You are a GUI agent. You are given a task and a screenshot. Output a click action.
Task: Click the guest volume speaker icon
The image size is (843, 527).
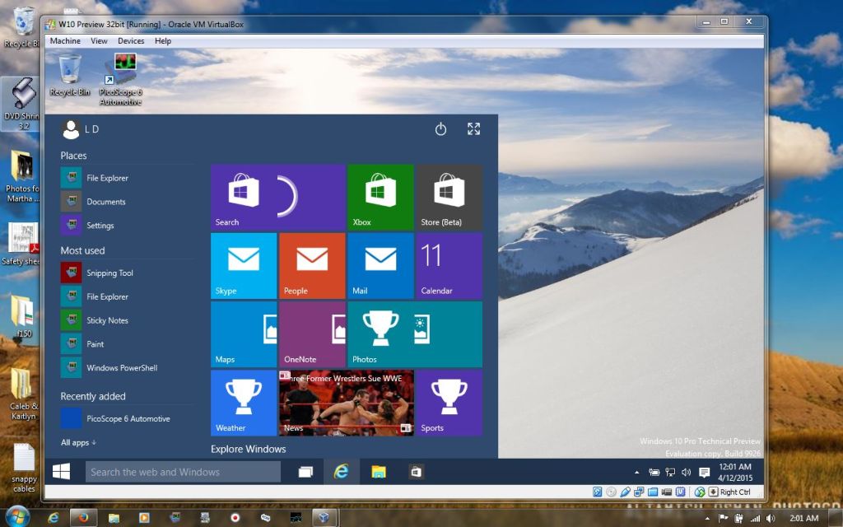686,472
